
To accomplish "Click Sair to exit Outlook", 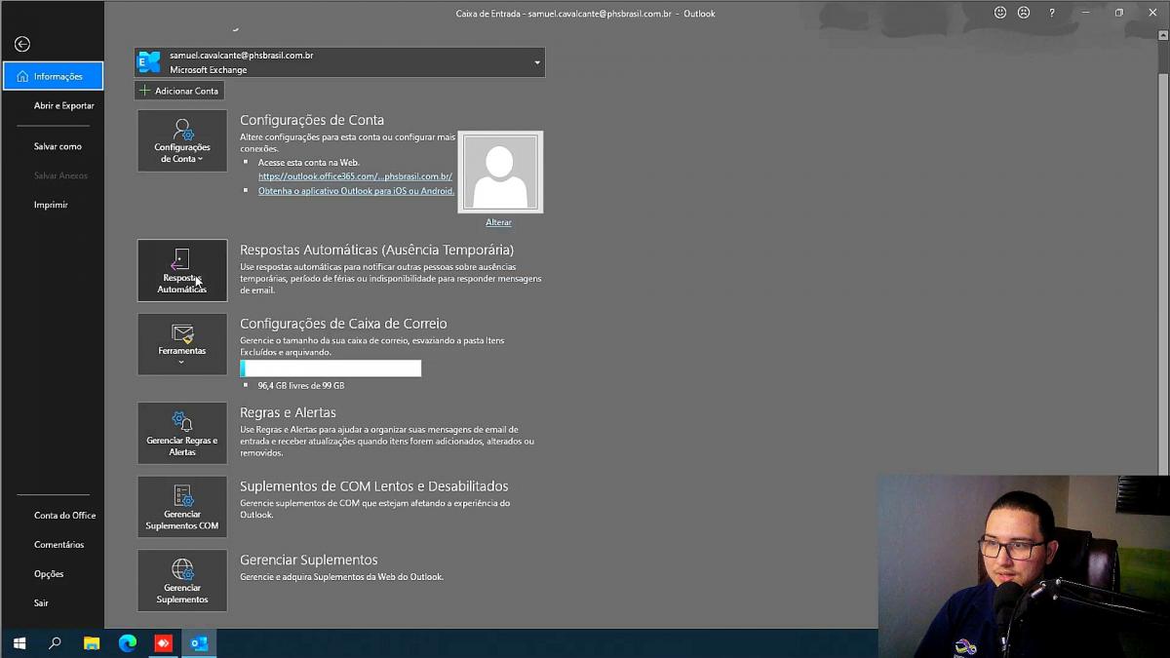I will click(41, 602).
